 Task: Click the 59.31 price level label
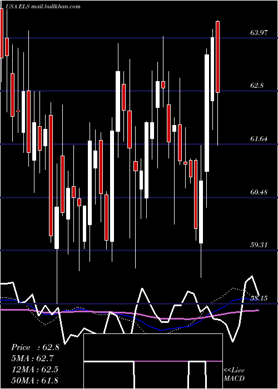[259, 245]
